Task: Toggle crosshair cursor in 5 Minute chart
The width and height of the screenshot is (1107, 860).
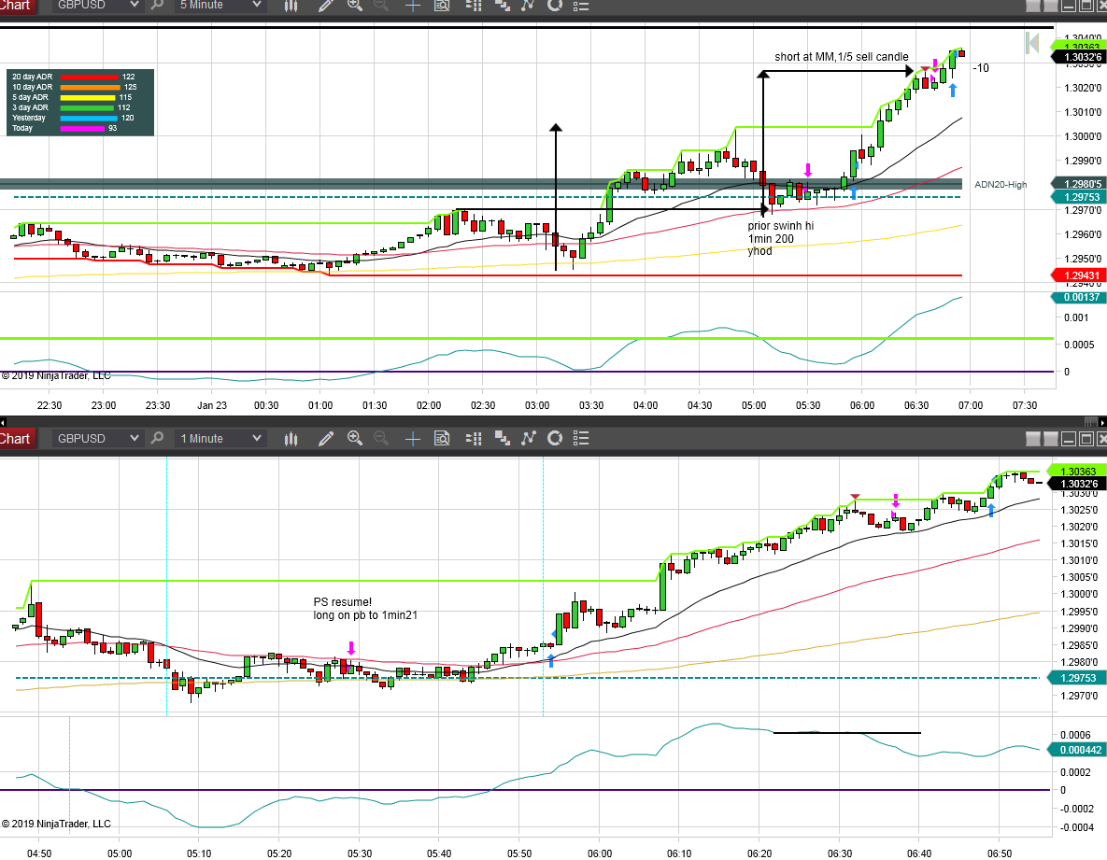Action: click(413, 6)
